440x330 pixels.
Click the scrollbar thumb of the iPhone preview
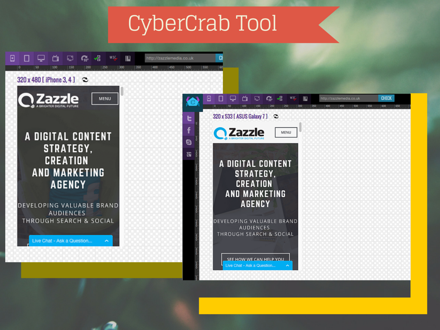coord(122,91)
